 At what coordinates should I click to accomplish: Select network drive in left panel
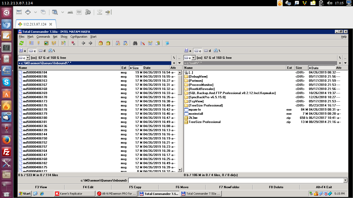[52, 51]
